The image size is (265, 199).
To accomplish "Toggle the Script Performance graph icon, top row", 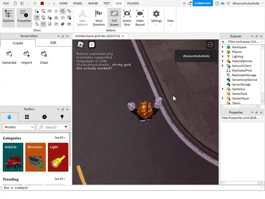I will [x=50, y=11].
